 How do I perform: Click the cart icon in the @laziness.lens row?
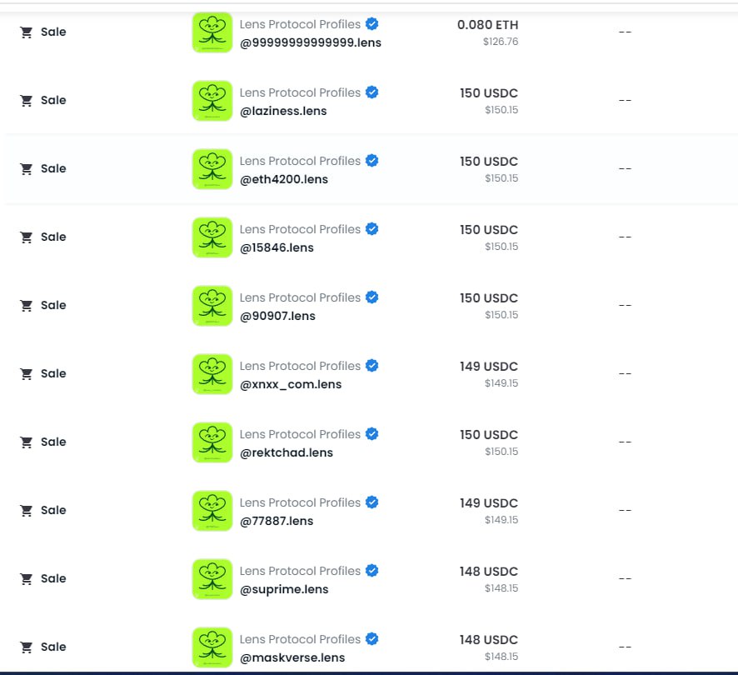pos(27,100)
